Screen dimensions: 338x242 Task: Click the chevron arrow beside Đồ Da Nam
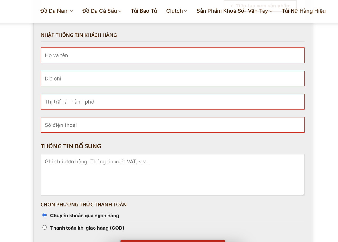click(72, 11)
